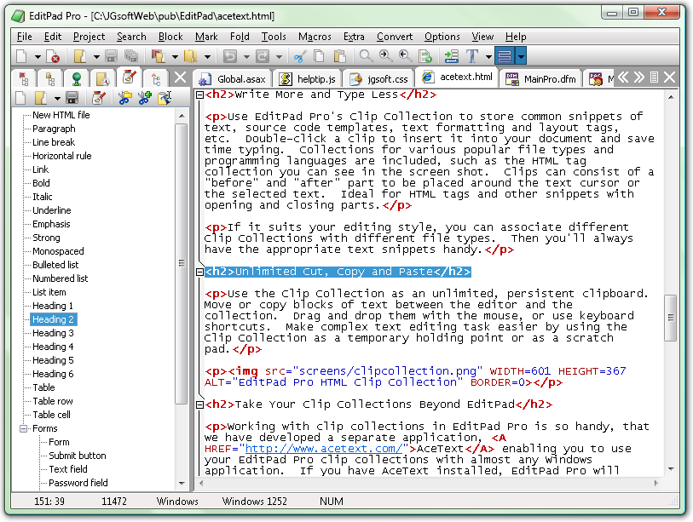This screenshot has height=522, width=693.
Task: Click the paste clip icon in clip toolbar
Action: click(x=165, y=98)
